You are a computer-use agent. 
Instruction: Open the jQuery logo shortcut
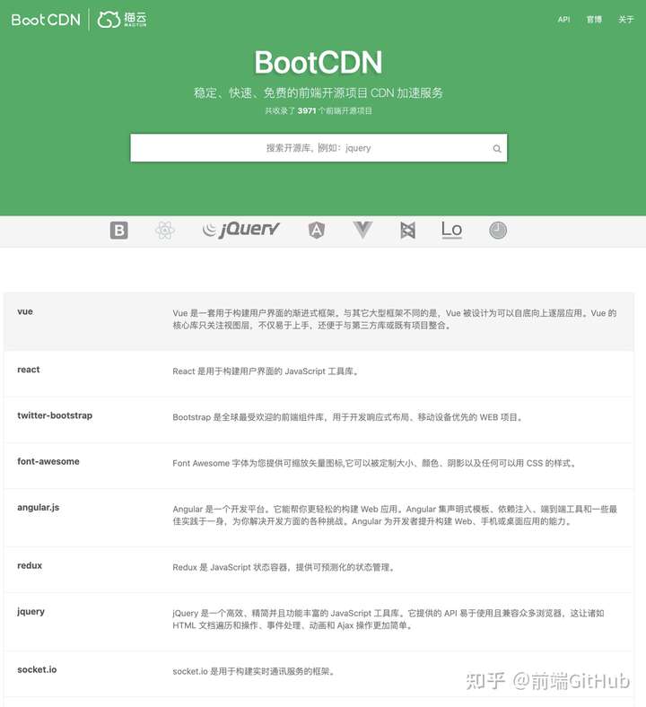pyautogui.click(x=241, y=230)
